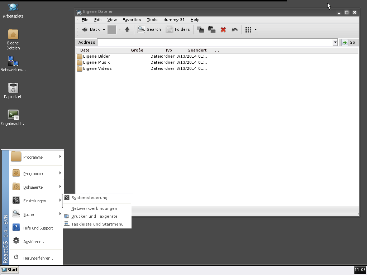Select Eigene Videos folder
Screen dimensions: 367x275
tap(97, 68)
